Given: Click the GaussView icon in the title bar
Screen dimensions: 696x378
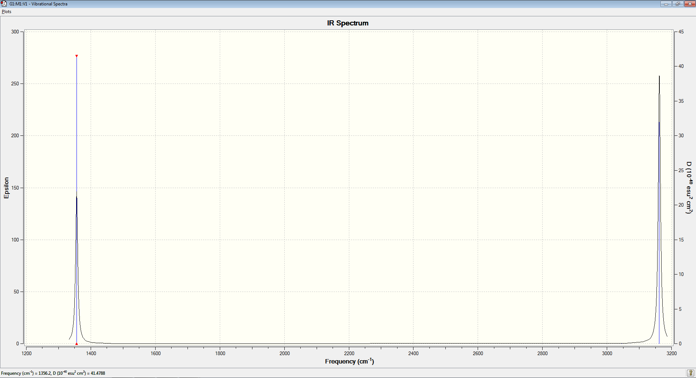Looking at the screenshot, I should (x=4, y=4).
